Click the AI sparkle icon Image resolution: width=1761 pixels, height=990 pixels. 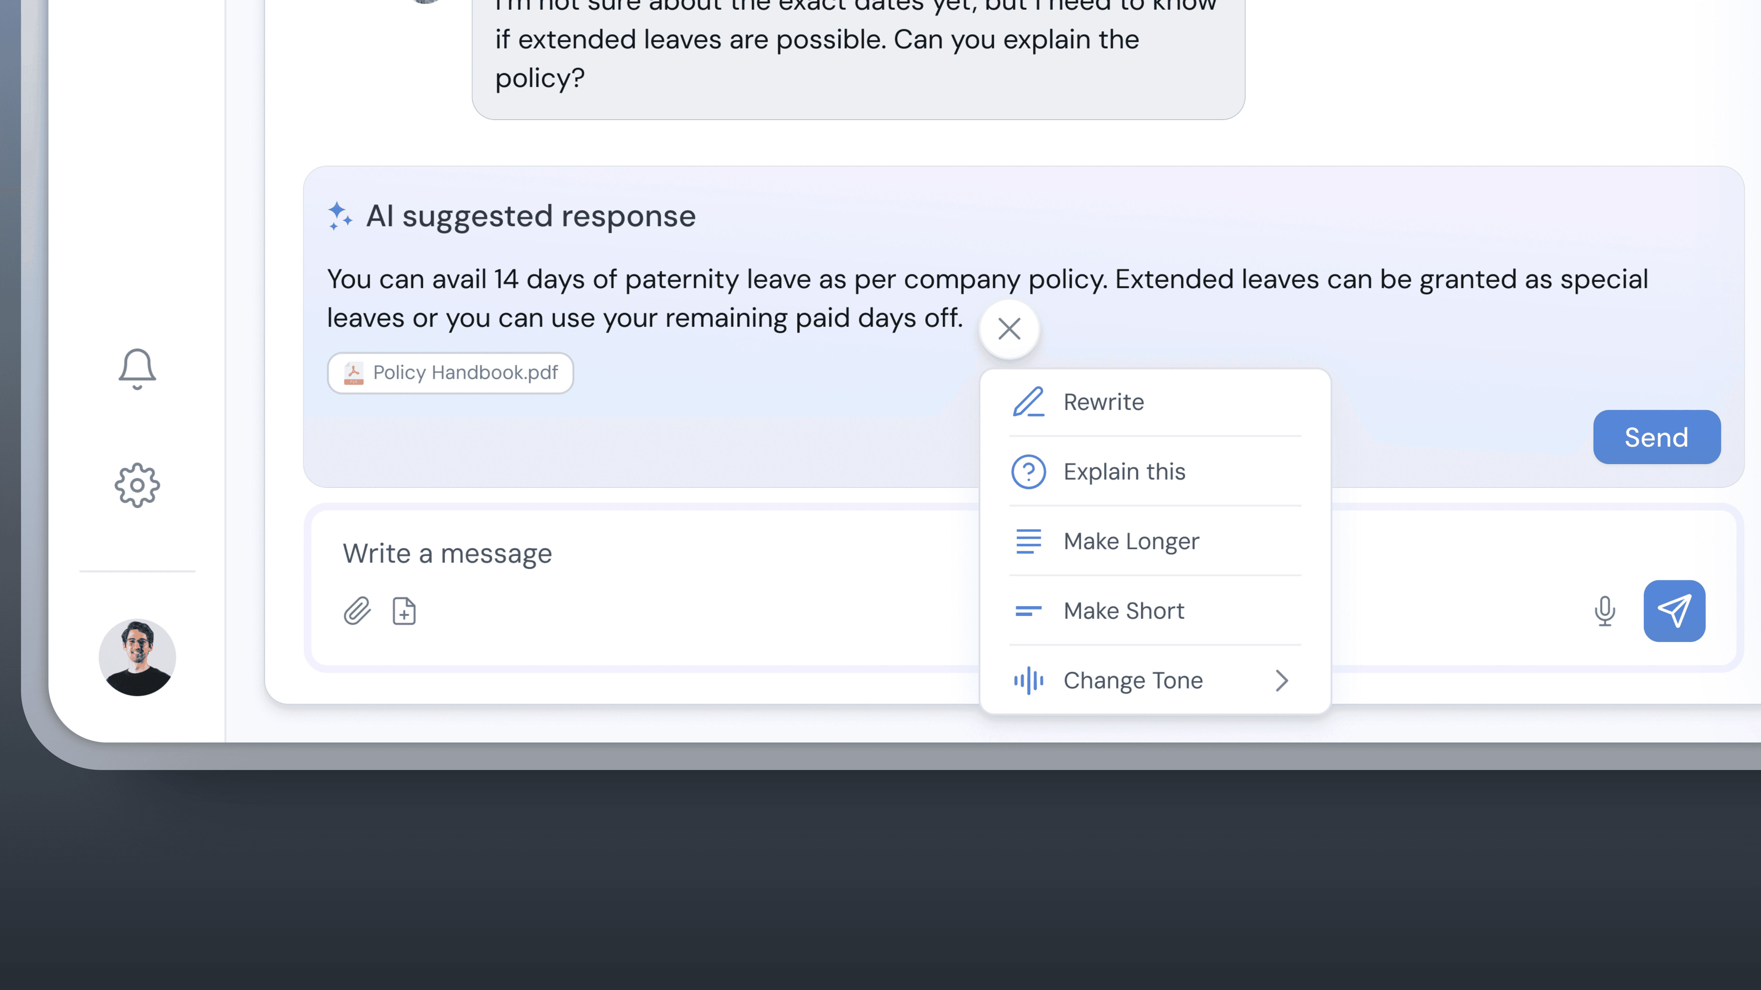[340, 216]
